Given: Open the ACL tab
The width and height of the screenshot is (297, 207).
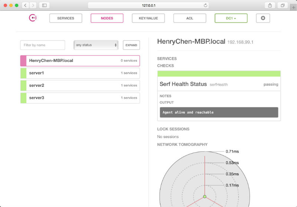Looking at the screenshot, I should pos(189,18).
